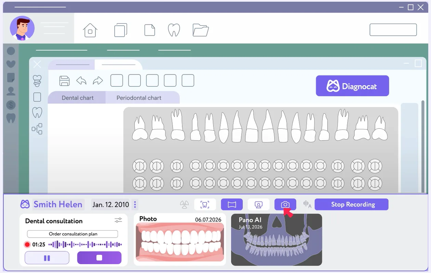This screenshot has width=431, height=273.
Task: Click the Diagnocat logo beside Smith Helen
Action: 25,204
